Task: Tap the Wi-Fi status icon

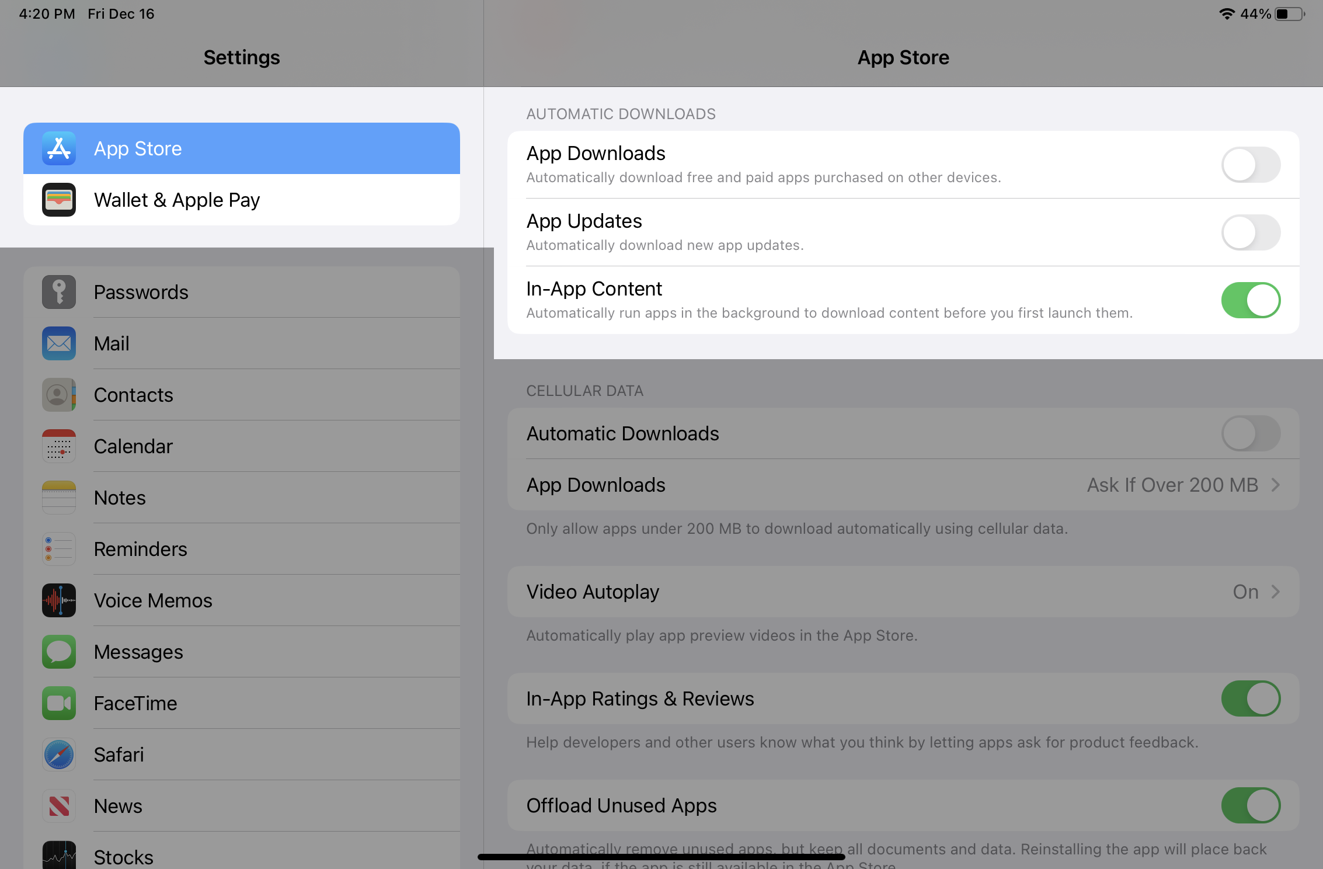Action: (1227, 14)
